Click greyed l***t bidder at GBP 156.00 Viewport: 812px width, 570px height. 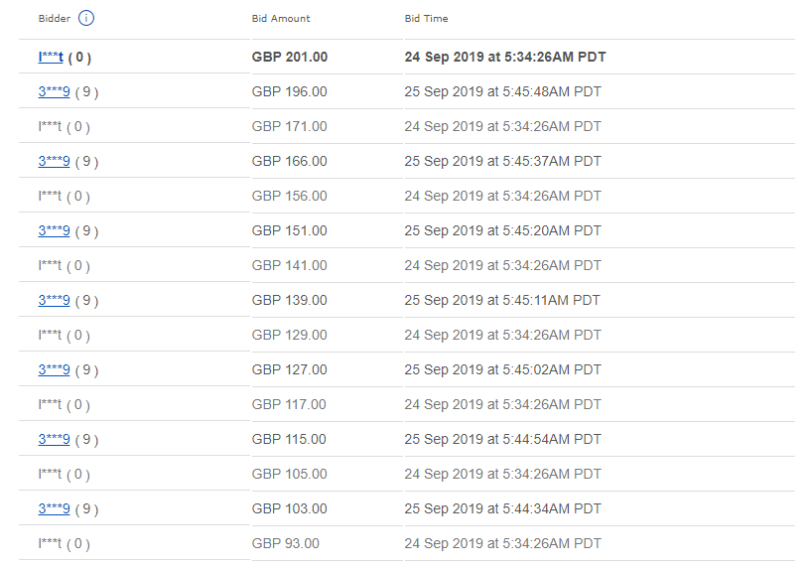point(65,196)
